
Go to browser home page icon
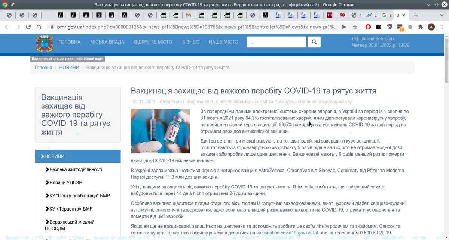(x=39, y=27)
